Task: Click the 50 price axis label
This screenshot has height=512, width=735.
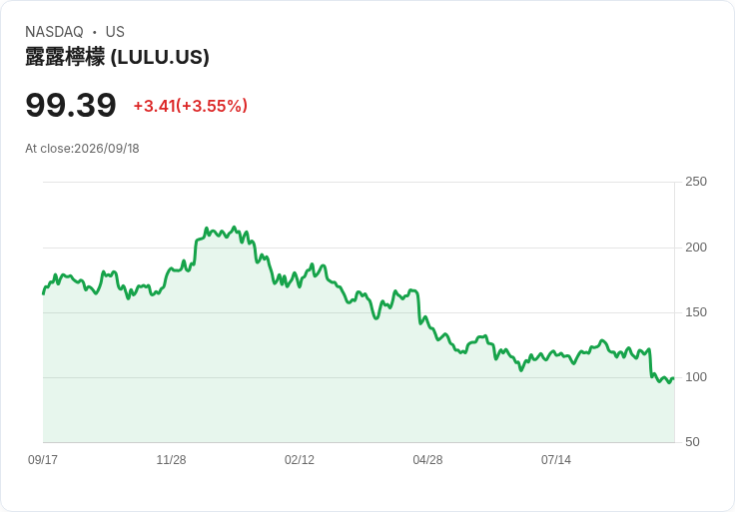Action: pyautogui.click(x=692, y=442)
